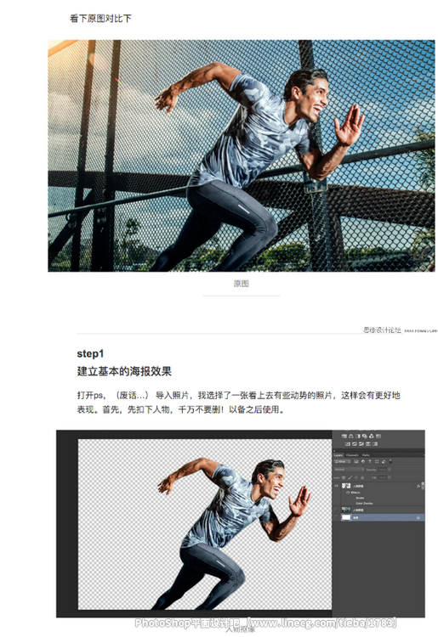Select the middle photo layer thumbnail
The height and width of the screenshot is (637, 438).
[x=346, y=510]
